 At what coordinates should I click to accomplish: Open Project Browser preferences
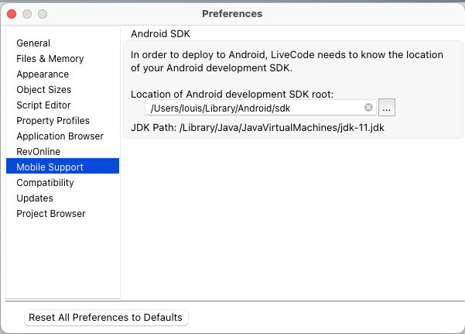tap(51, 214)
